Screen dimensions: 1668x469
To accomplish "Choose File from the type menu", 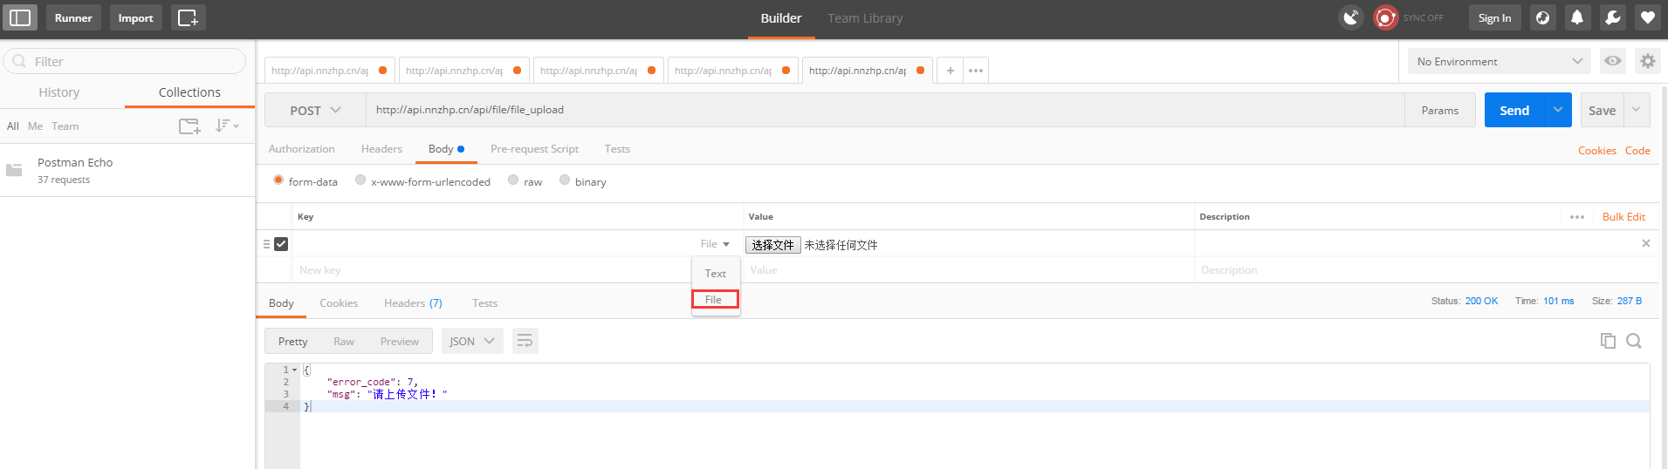I will coord(716,300).
